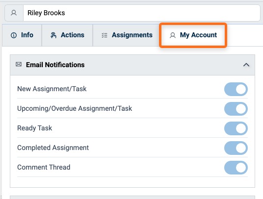Click the Comment Thread label
Screen dimensions: 263x199
(x=44, y=167)
